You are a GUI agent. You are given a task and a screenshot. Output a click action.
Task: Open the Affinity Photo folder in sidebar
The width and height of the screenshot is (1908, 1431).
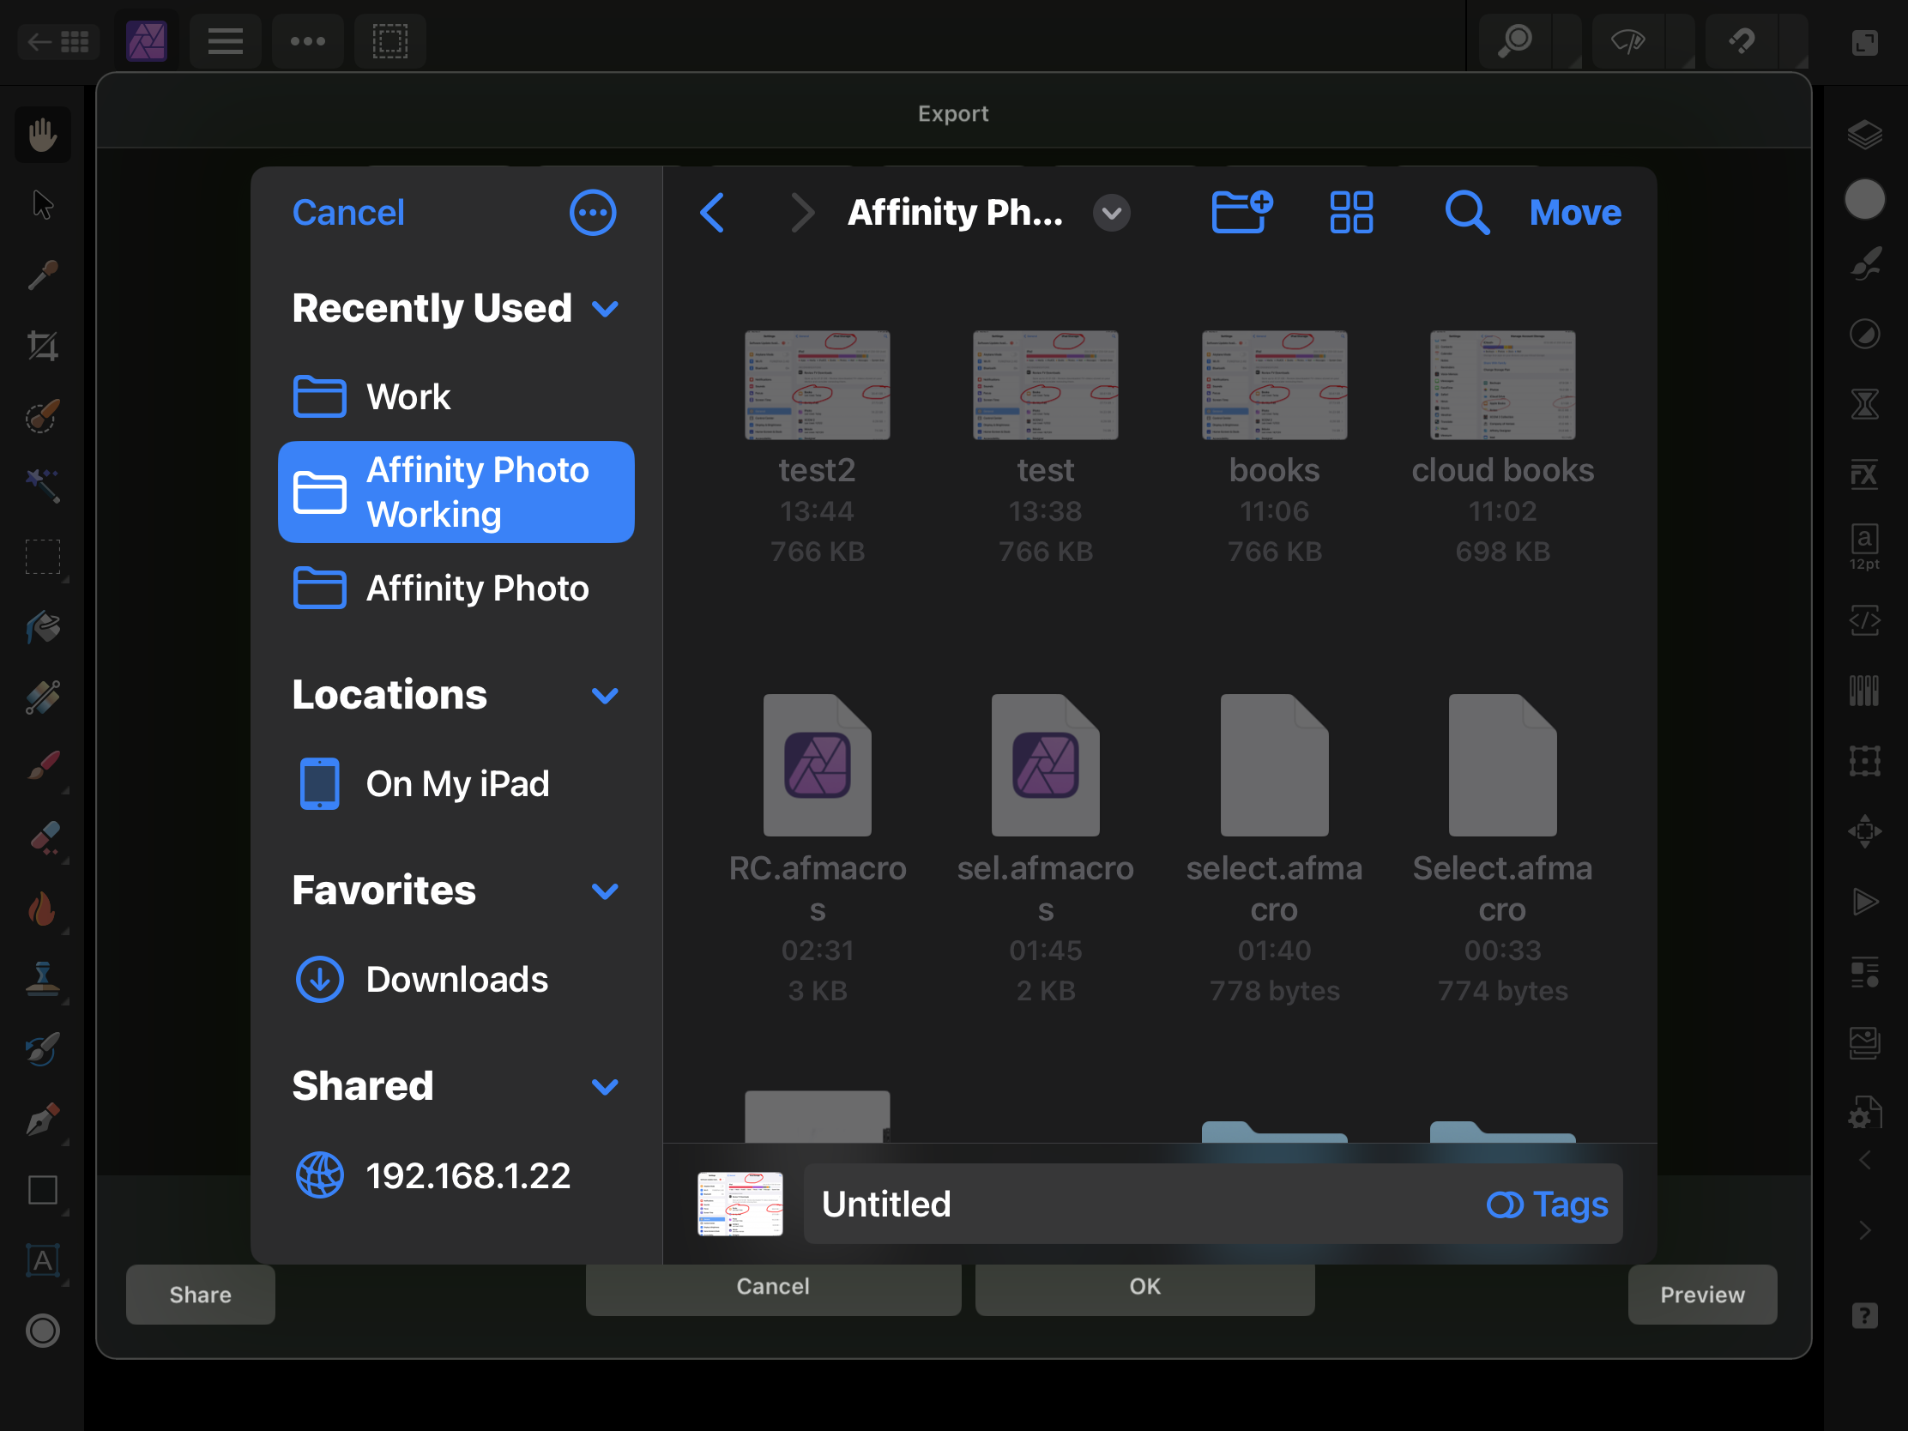coord(456,589)
